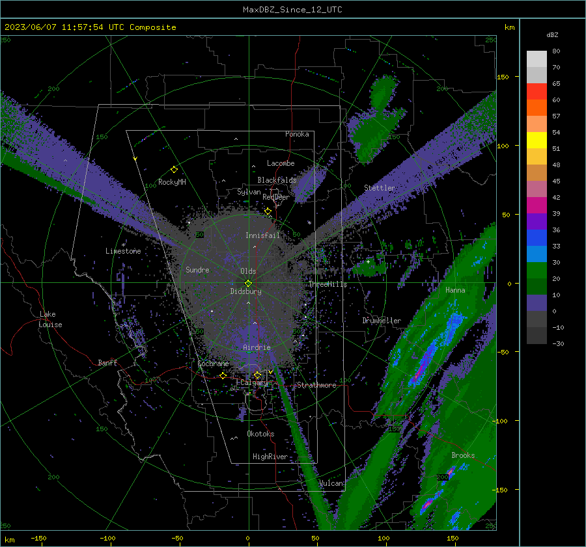Image resolution: width=586 pixels, height=547 pixels.
Task: Click the Lake Louise label
Action: (50, 319)
